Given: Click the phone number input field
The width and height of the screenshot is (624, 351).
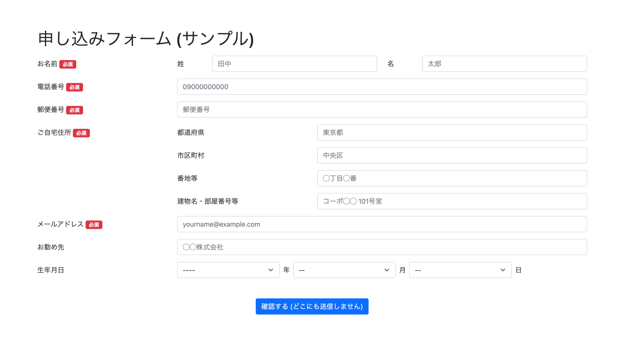Looking at the screenshot, I should (x=382, y=87).
